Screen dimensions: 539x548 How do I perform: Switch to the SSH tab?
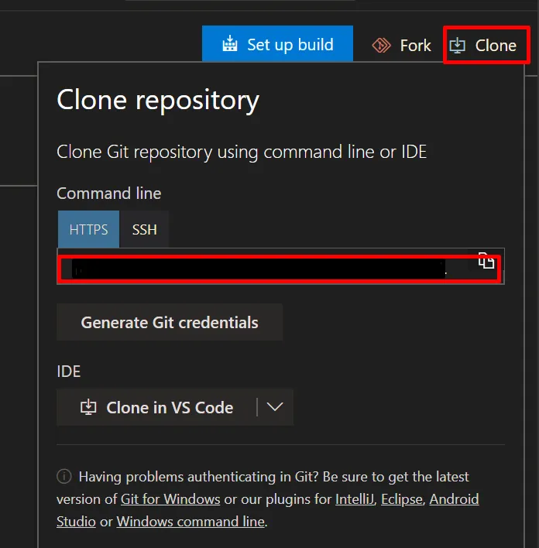tap(144, 230)
